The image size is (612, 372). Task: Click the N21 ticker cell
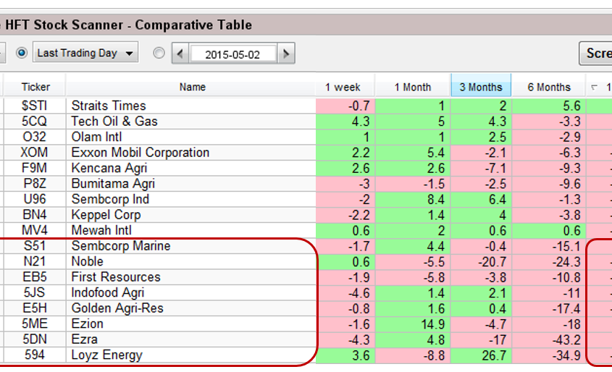[35, 261]
